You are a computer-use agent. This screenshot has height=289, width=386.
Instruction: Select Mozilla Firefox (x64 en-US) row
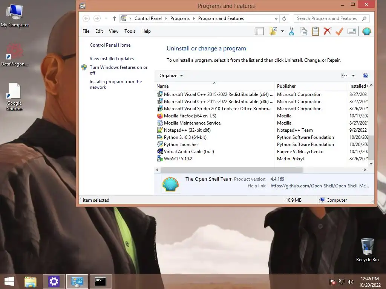pyautogui.click(x=262, y=116)
